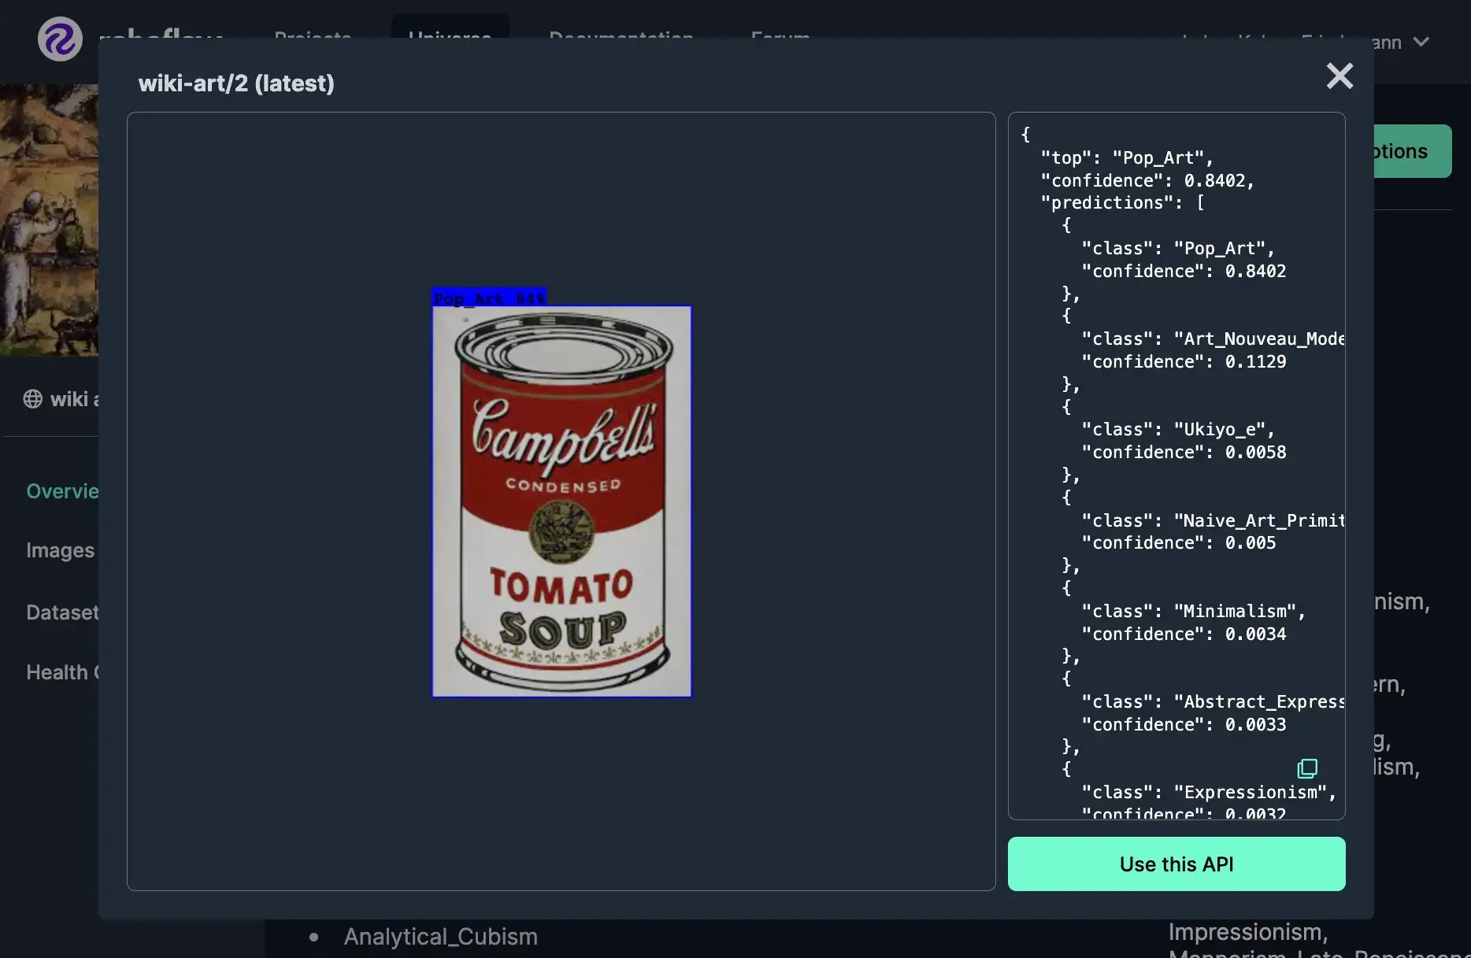Click the wiki-art/2 (latest) title
The width and height of the screenshot is (1471, 958).
tap(236, 83)
